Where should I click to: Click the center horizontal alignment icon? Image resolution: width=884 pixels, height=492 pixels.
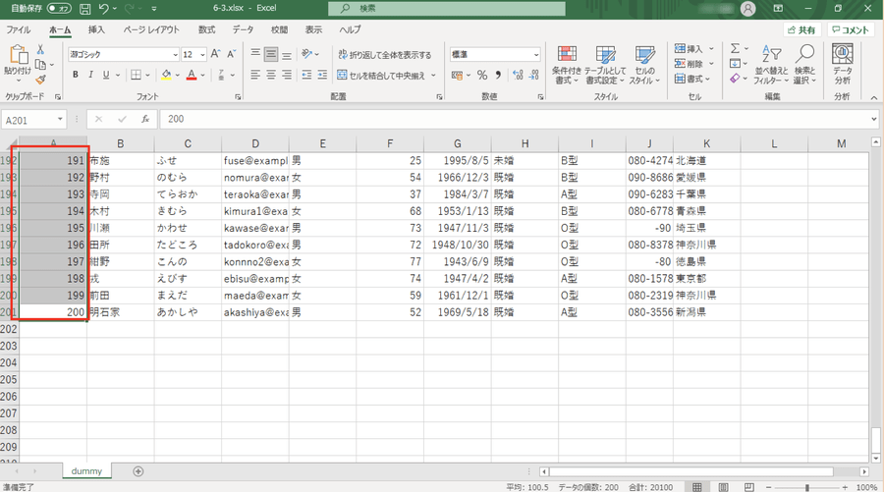click(272, 75)
